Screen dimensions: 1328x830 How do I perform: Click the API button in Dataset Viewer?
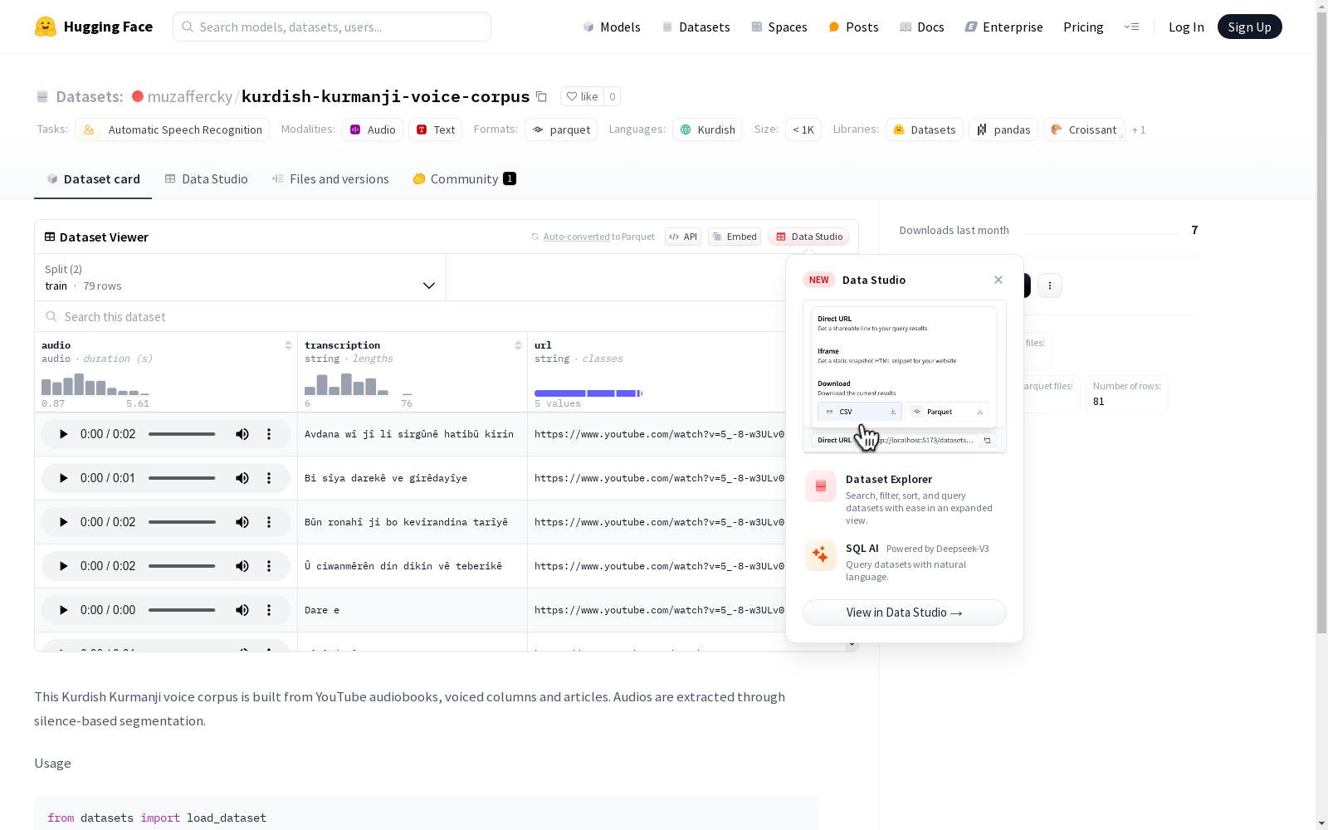click(683, 237)
